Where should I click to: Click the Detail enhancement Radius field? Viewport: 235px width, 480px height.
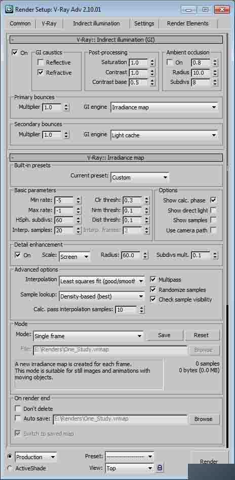[131, 255]
